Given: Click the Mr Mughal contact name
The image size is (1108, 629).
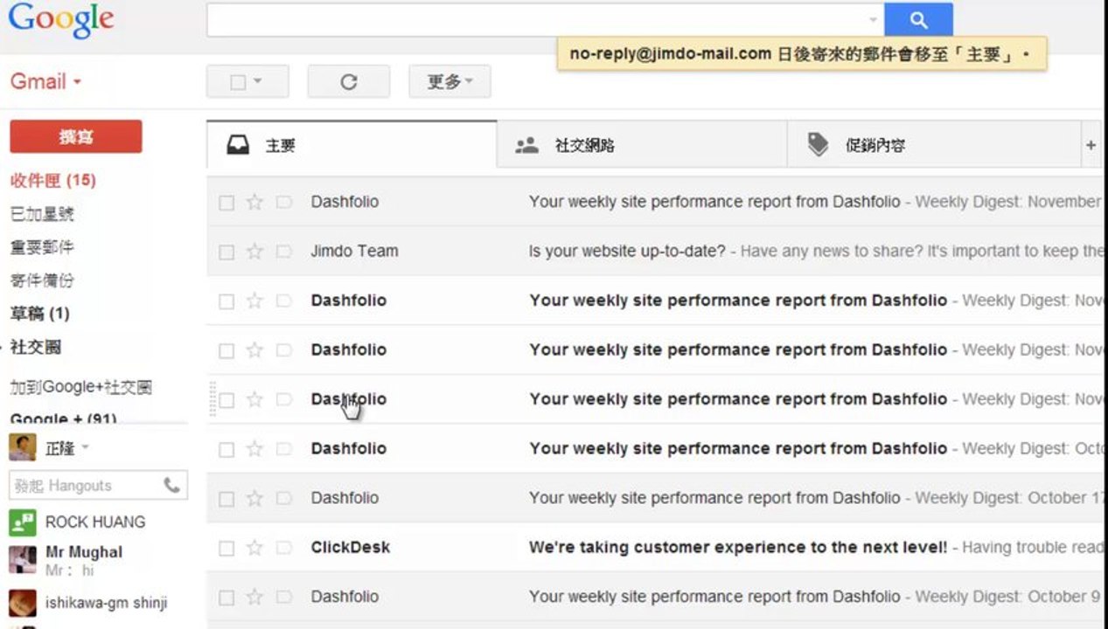Looking at the screenshot, I should [x=84, y=552].
